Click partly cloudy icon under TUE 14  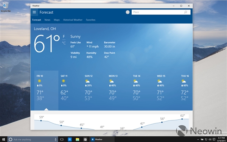click(135, 81)
